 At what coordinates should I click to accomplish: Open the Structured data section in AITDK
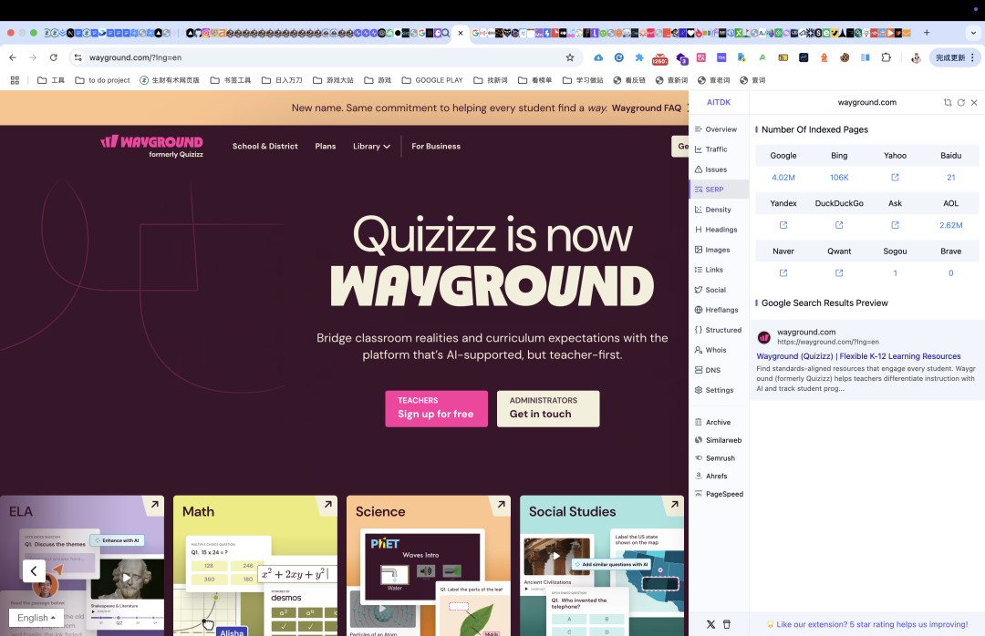point(719,330)
